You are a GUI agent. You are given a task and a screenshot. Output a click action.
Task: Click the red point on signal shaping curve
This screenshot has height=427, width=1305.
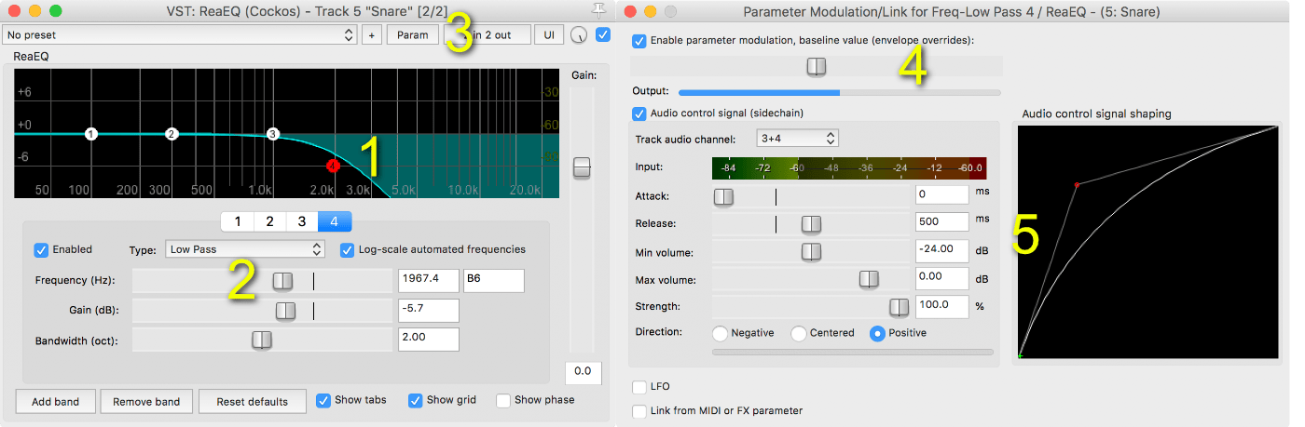coord(1078,185)
